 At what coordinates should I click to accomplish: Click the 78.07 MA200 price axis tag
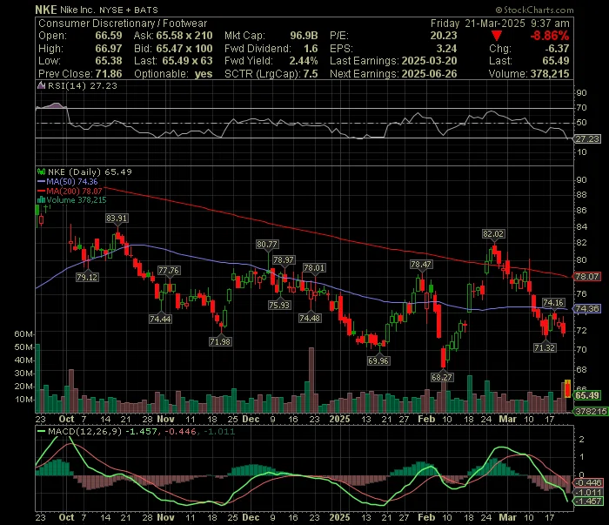[x=587, y=277]
